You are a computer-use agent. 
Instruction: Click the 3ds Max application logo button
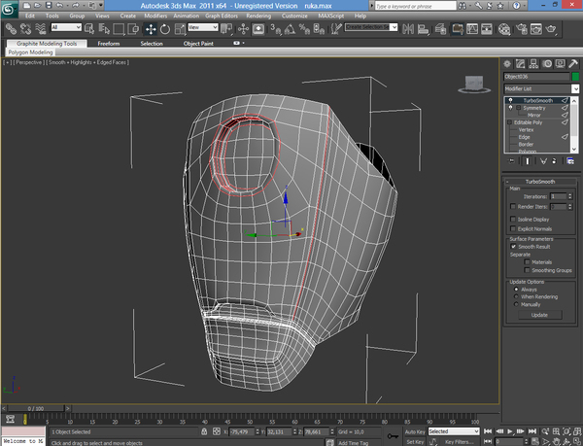pyautogui.click(x=10, y=9)
